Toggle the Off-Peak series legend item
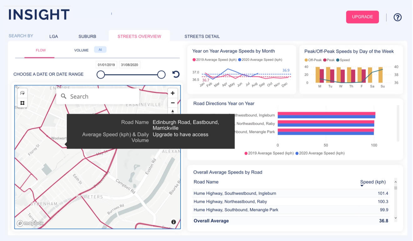The height and width of the screenshot is (241, 413). tap(313, 60)
